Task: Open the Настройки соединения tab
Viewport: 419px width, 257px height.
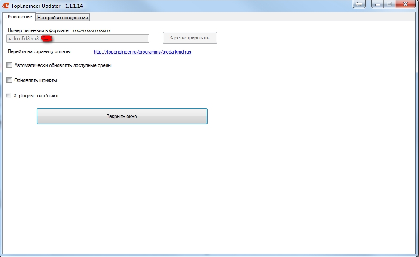Action: [x=63, y=18]
